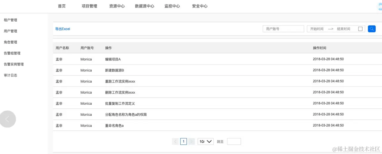Click the 操作 column header

point(108,48)
